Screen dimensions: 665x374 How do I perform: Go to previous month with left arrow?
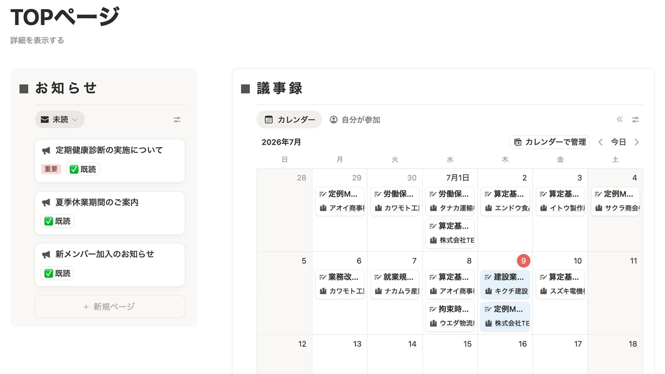[601, 142]
